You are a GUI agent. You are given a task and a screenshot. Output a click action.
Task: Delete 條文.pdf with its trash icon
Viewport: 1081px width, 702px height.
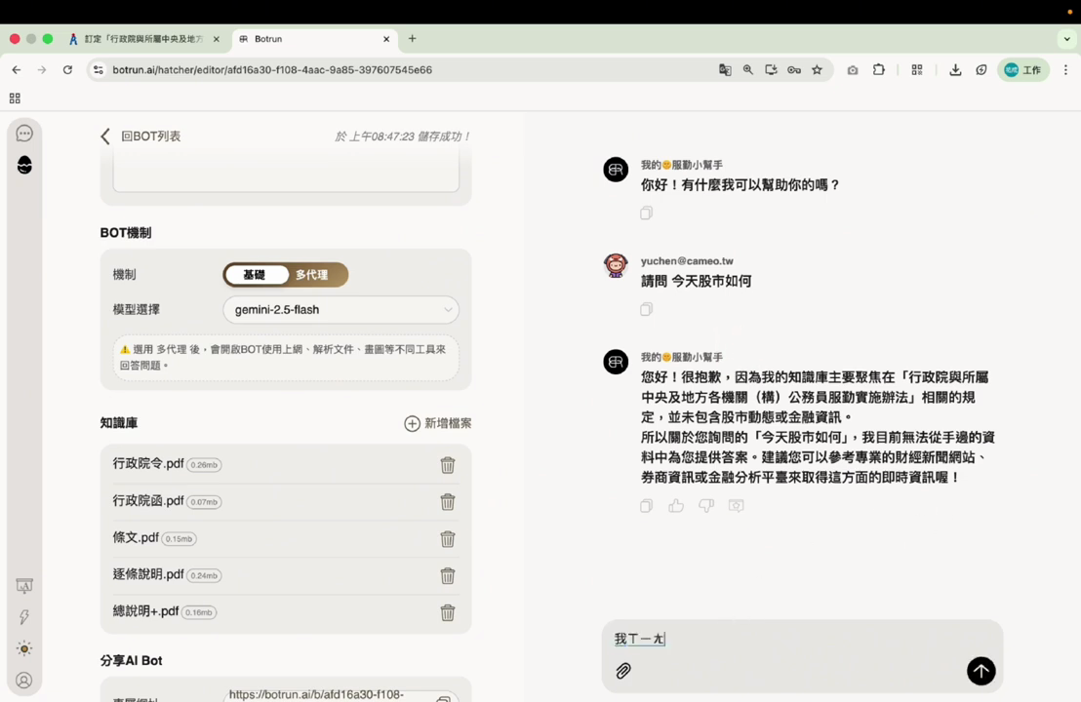(x=448, y=539)
